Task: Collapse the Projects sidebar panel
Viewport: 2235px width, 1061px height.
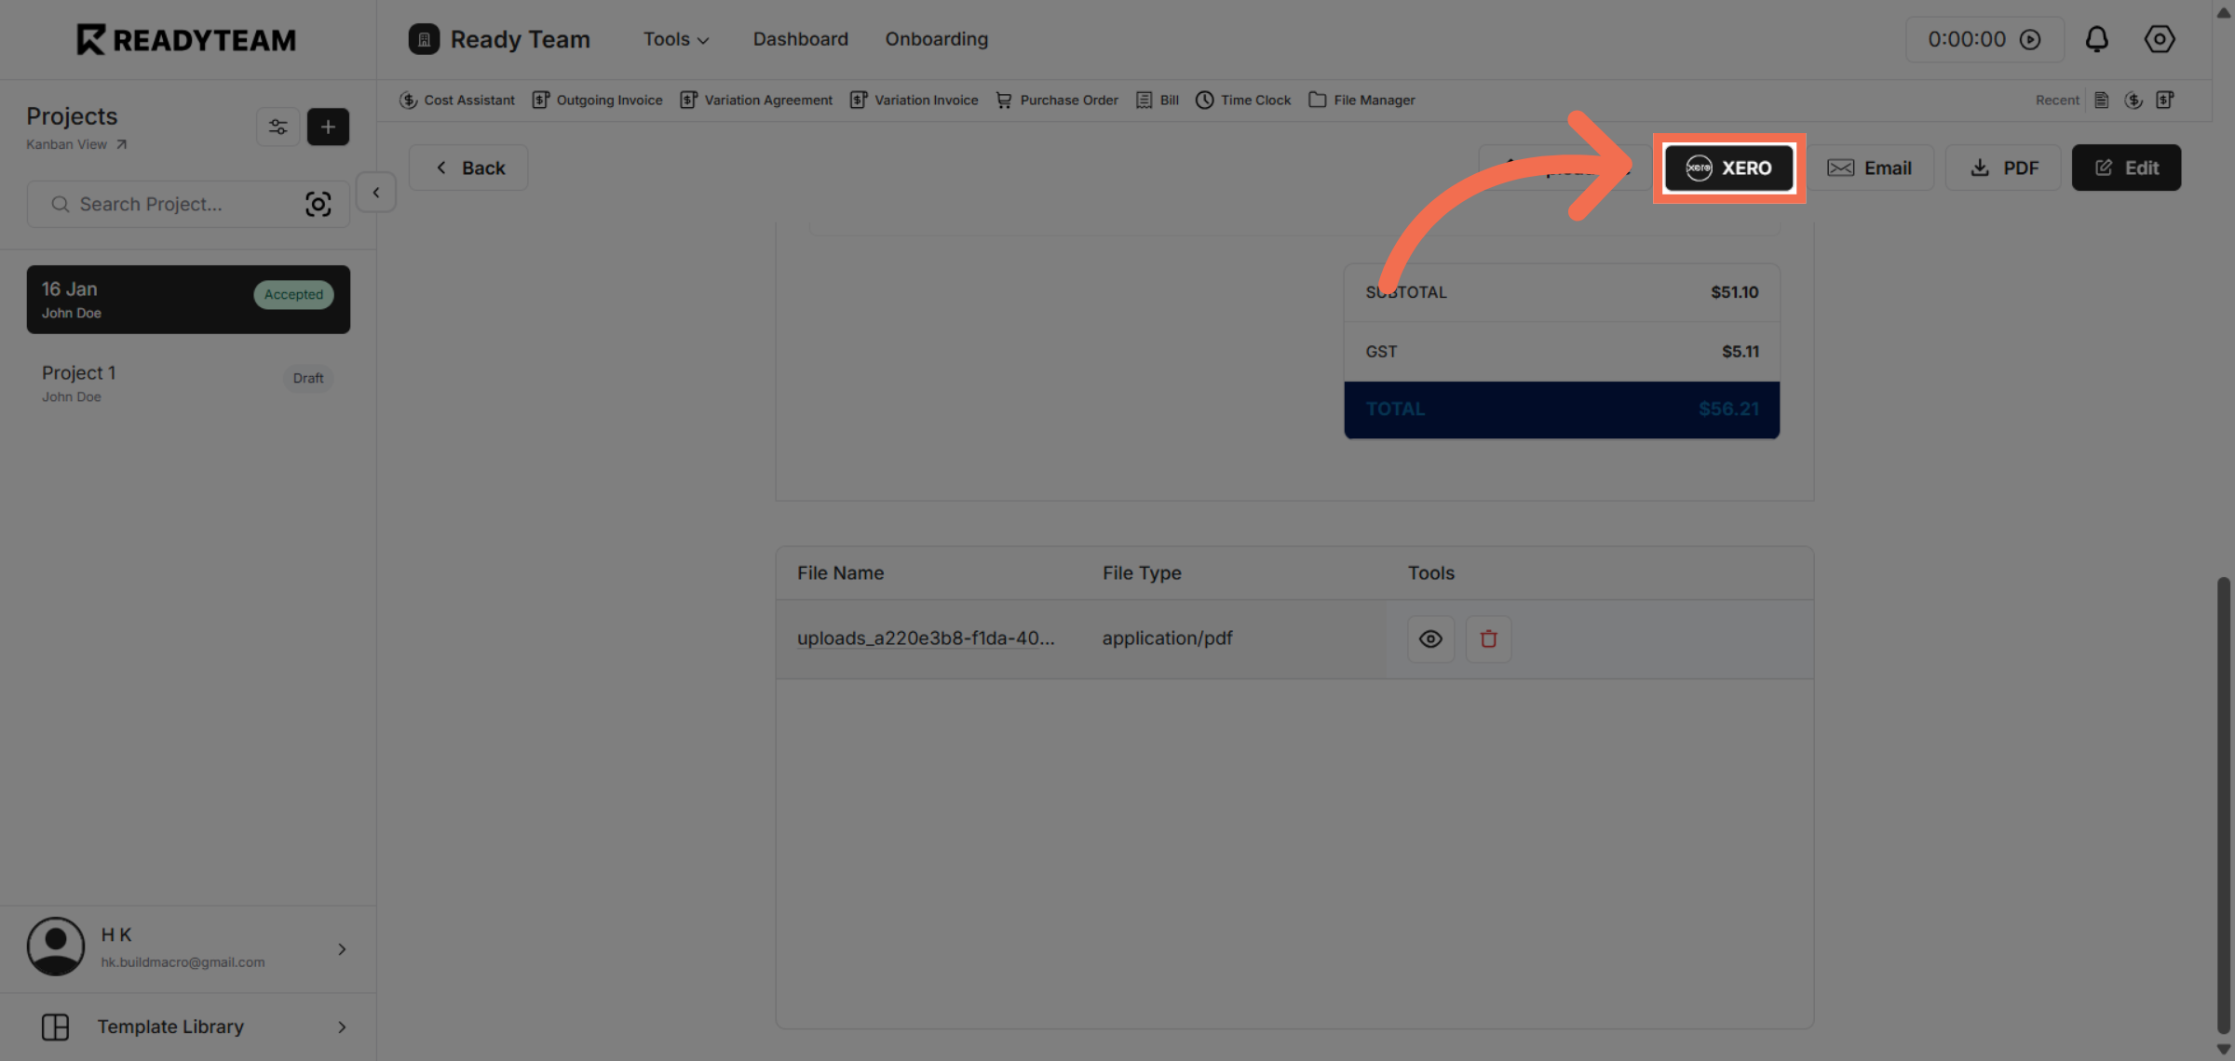Action: tap(375, 192)
